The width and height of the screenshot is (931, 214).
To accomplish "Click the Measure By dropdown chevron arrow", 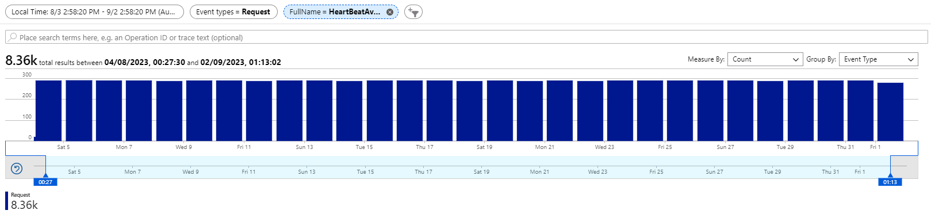I will [796, 59].
